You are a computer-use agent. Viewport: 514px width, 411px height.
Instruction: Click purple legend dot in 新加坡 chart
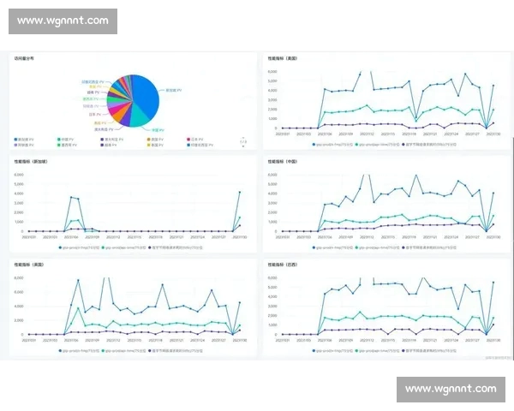pyautogui.click(x=151, y=246)
